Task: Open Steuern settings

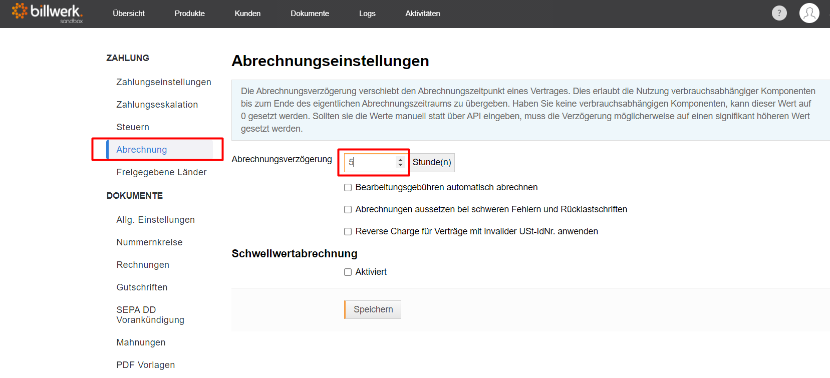Action: tap(133, 127)
